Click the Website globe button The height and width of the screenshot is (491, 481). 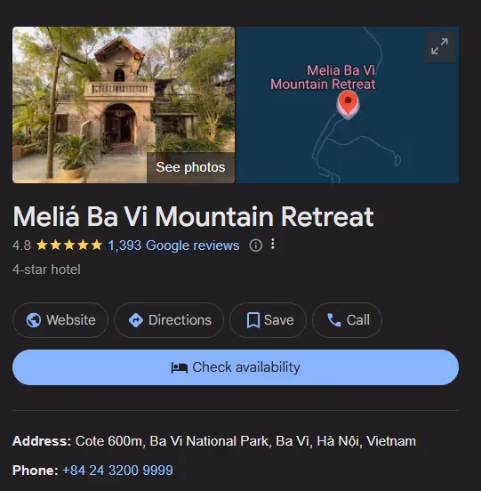pos(60,320)
